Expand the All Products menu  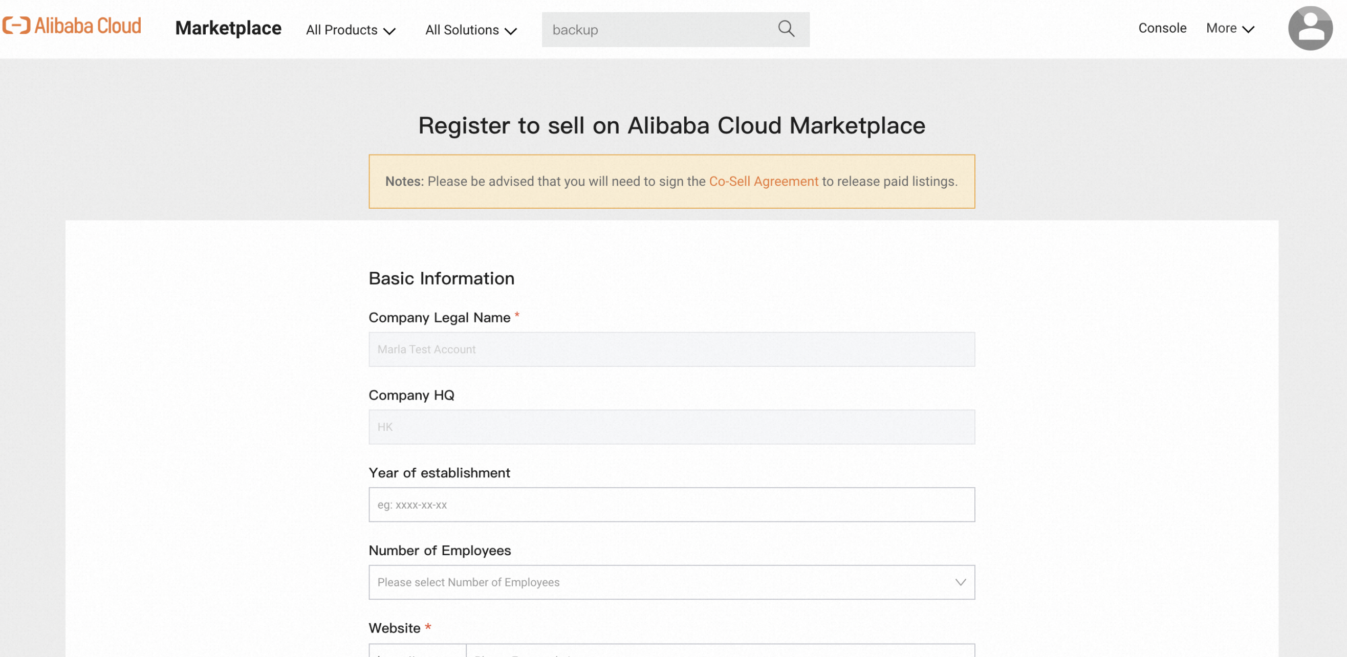(x=351, y=30)
